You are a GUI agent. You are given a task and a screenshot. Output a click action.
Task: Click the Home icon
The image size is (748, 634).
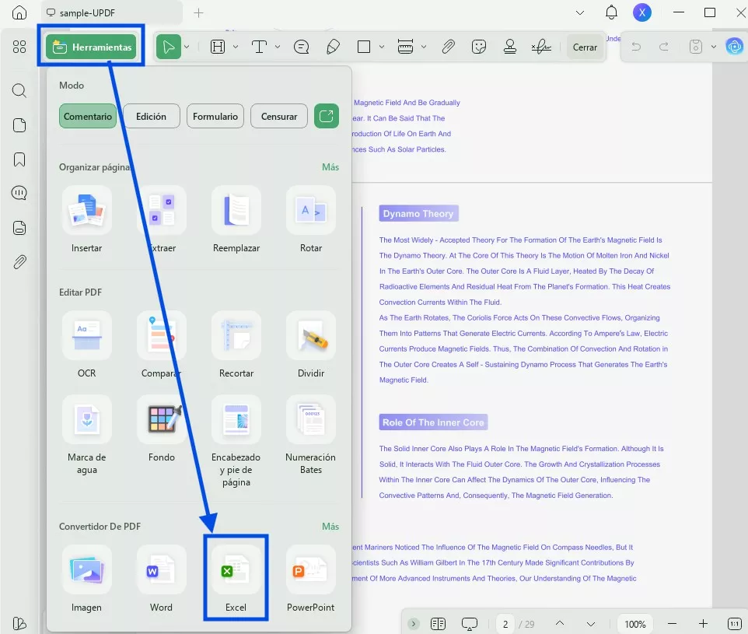(x=19, y=12)
